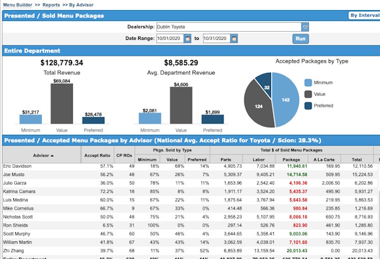This screenshot has width=380, height=259.
Task: Sort by Accept Ratio column header
Action: click(97, 155)
